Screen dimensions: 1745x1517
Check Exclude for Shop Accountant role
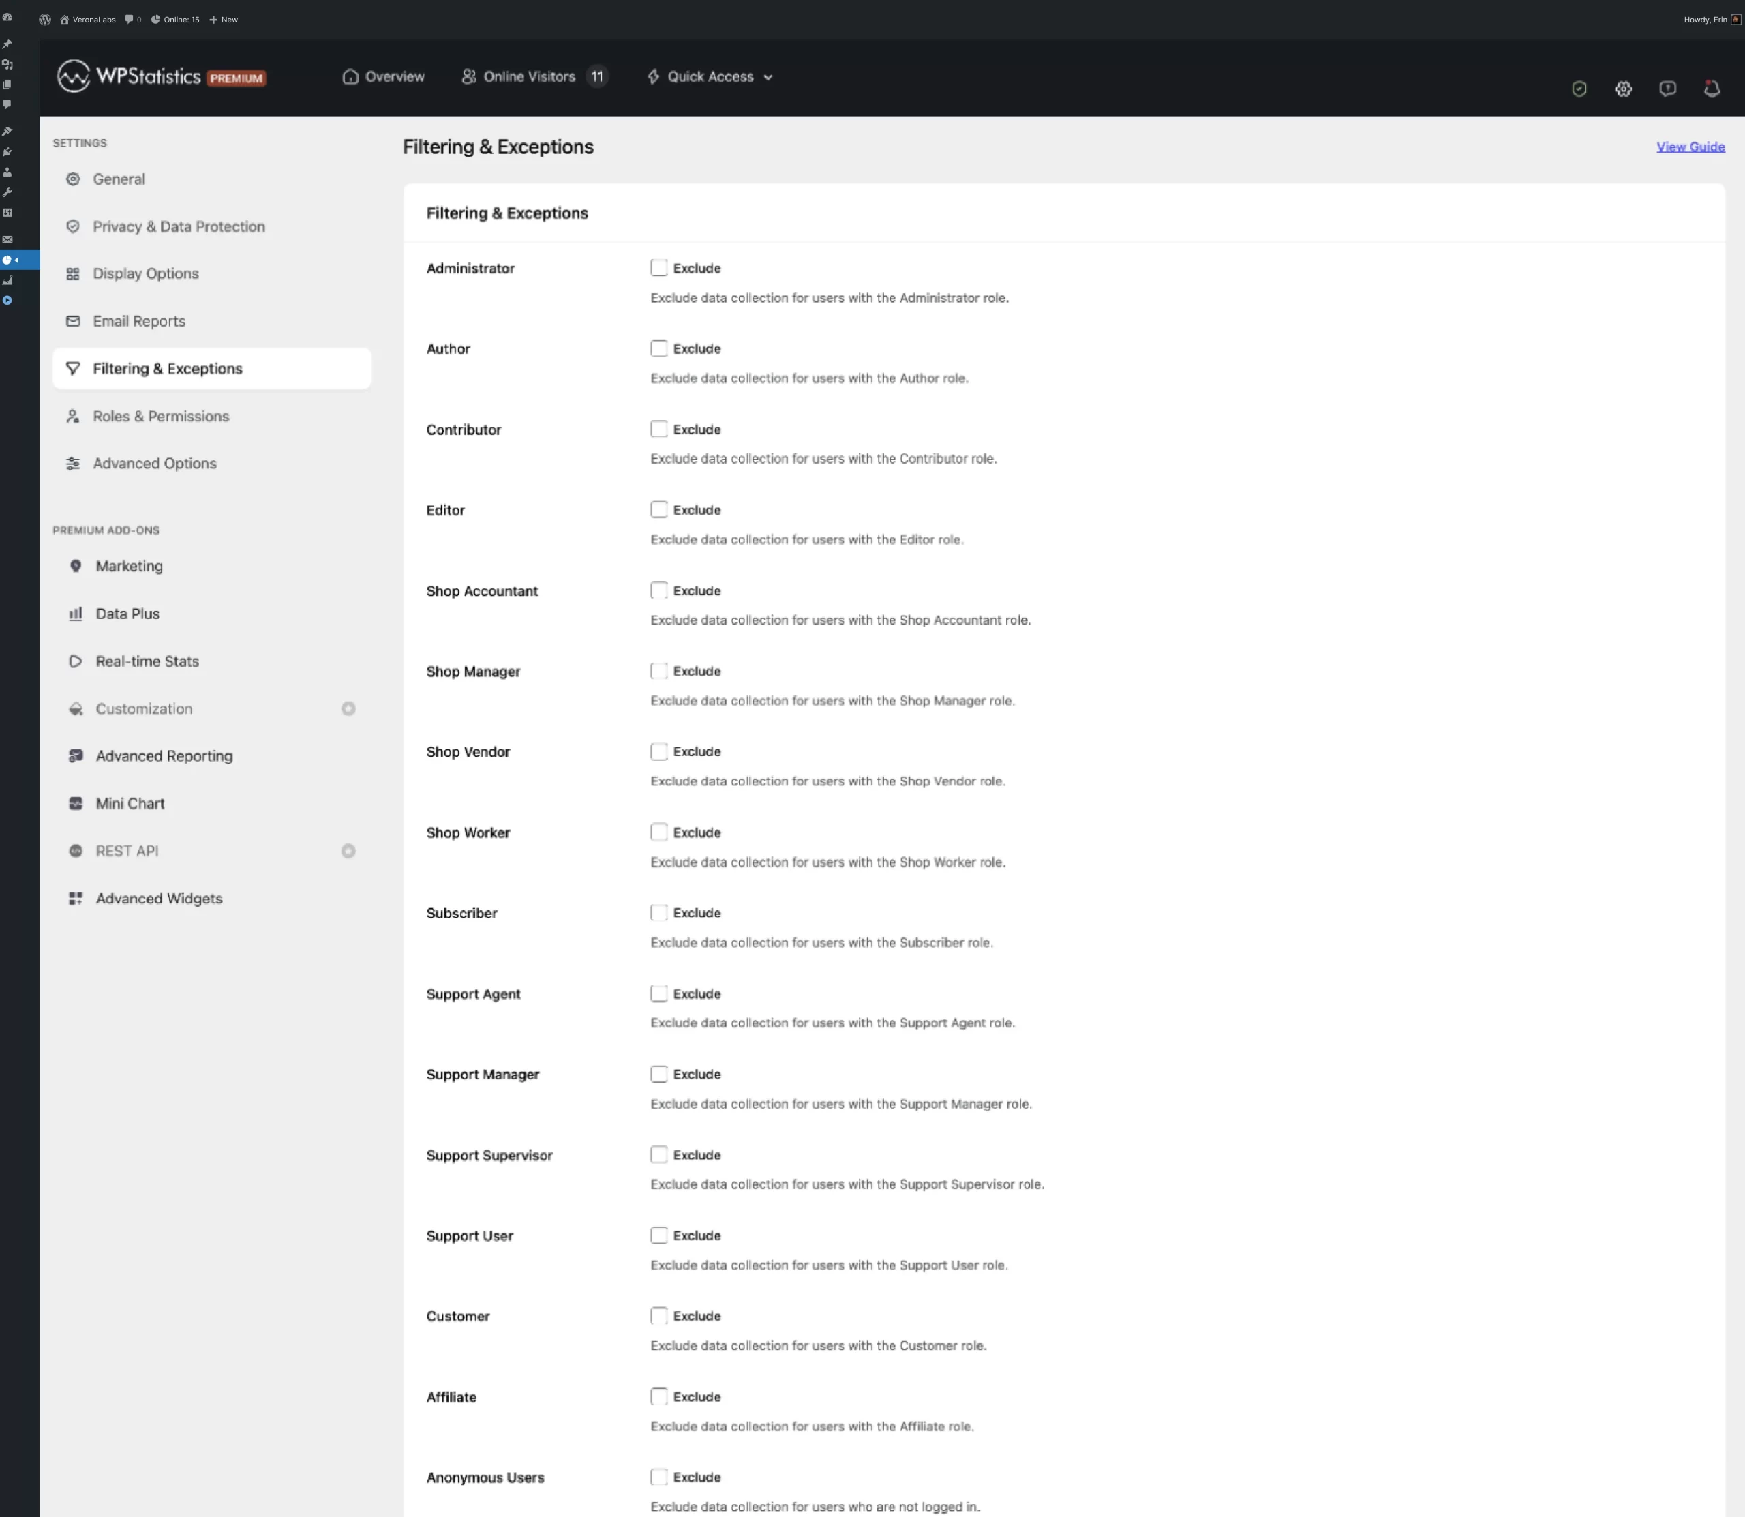click(658, 590)
